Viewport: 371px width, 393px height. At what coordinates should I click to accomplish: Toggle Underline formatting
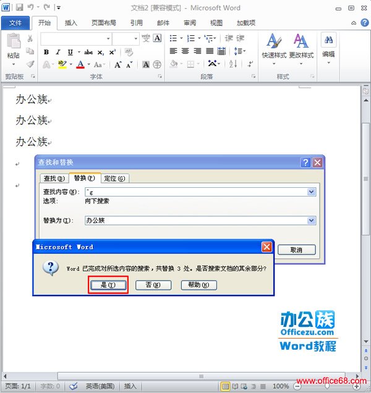[70, 52]
